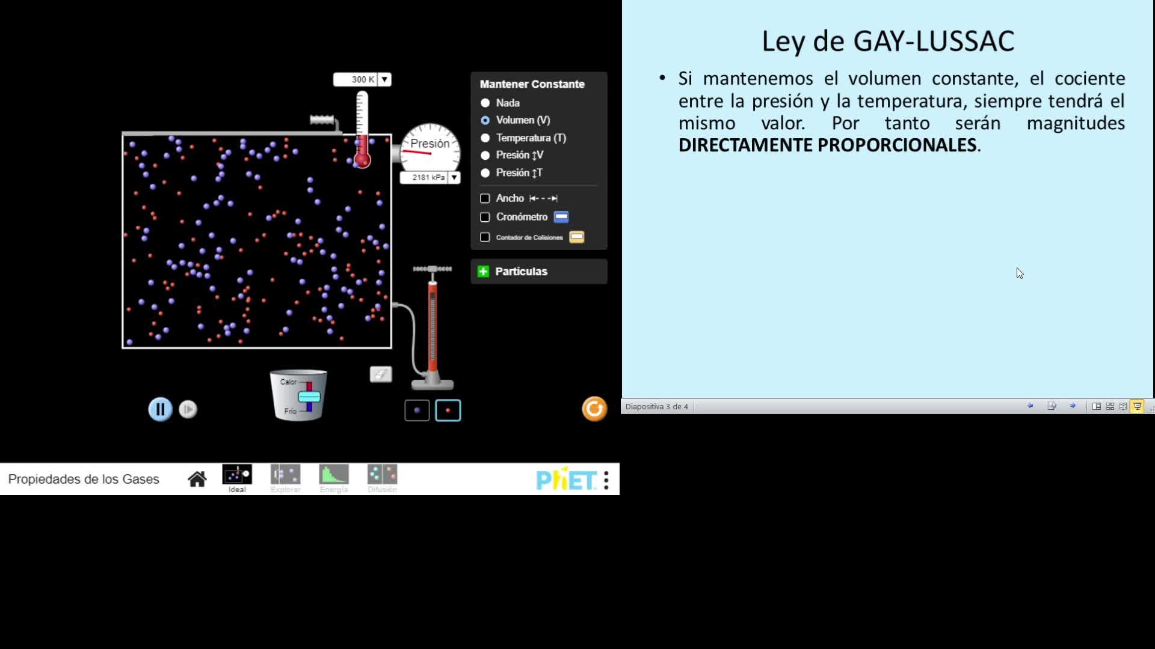
Task: Click the eraser button near the pump
Action: click(381, 374)
